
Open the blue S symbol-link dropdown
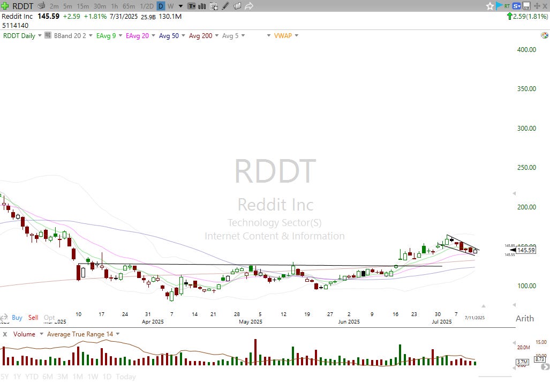516,6
